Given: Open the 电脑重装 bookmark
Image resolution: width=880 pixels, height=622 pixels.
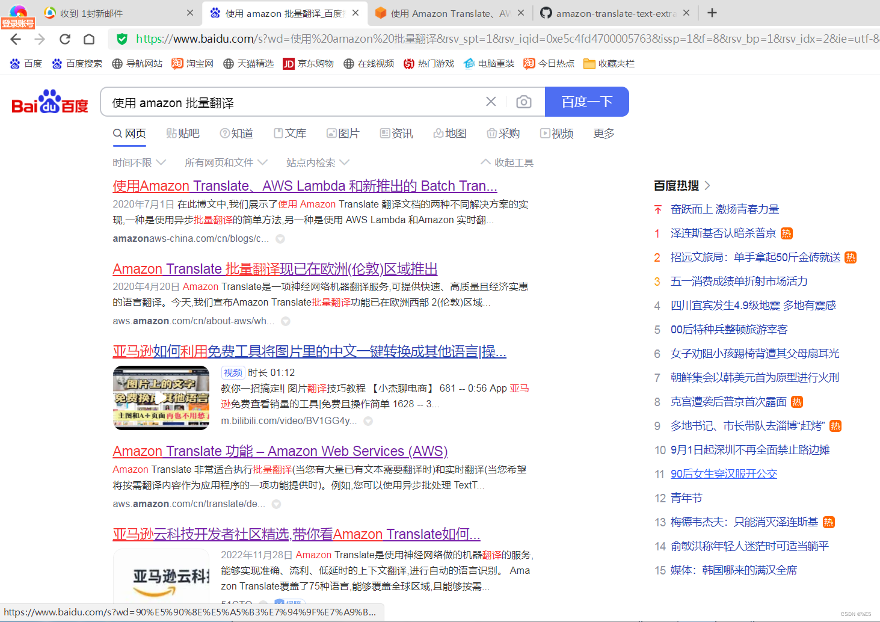Looking at the screenshot, I should pyautogui.click(x=489, y=63).
